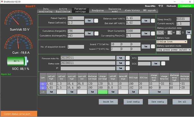This screenshot has height=117, width=194.
Task: Click the production year 2023 field
Action: (x=160, y=32)
